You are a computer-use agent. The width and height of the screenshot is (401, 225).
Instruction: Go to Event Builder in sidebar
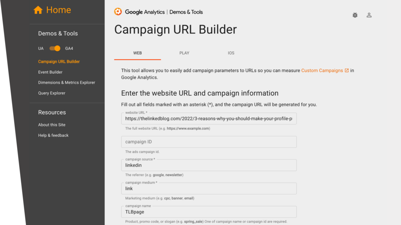(x=50, y=72)
